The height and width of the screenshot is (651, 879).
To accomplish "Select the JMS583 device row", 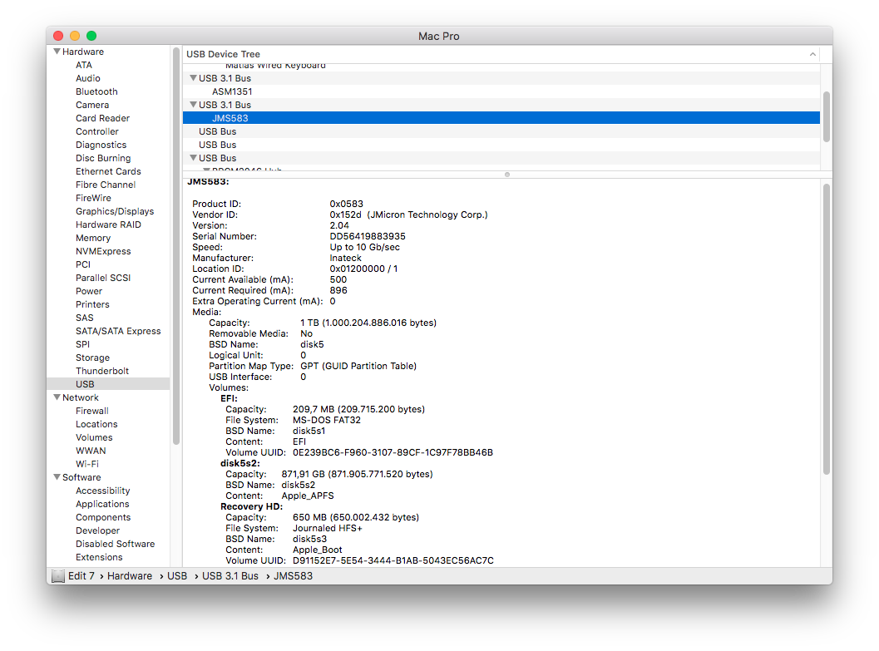I will pyautogui.click(x=230, y=118).
